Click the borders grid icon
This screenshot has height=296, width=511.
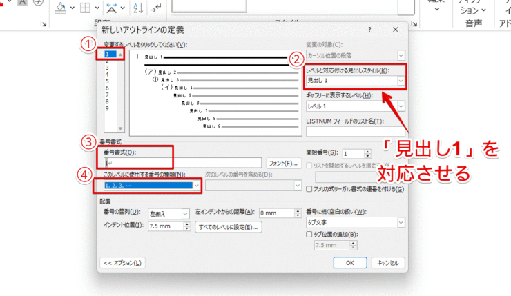86,8
